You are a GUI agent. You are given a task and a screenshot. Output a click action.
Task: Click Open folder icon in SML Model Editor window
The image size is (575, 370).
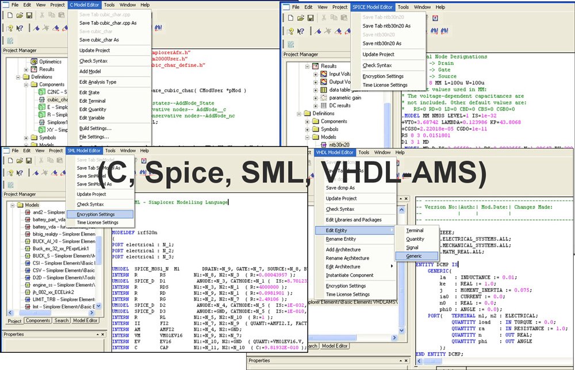20,160
